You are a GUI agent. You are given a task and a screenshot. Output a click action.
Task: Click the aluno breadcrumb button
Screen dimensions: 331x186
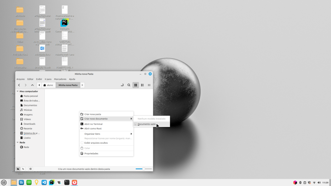pos(48,85)
